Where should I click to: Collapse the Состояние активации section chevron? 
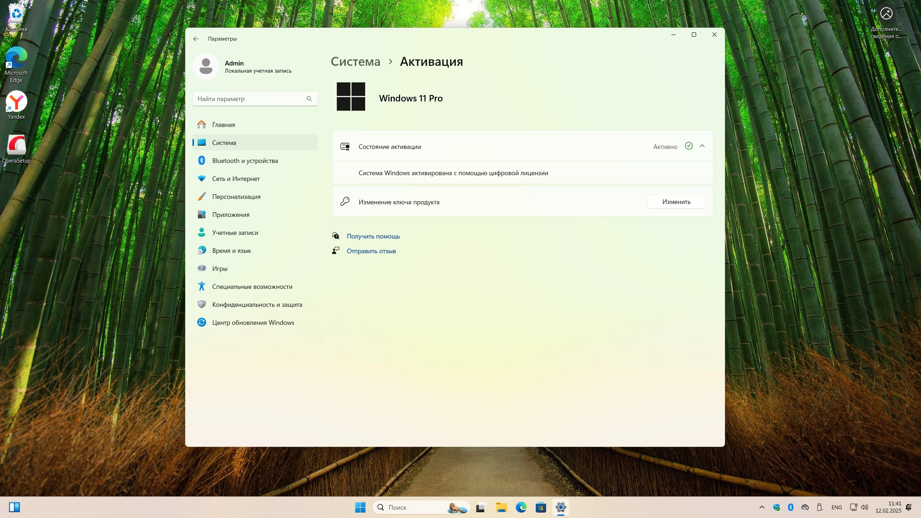[x=702, y=146]
